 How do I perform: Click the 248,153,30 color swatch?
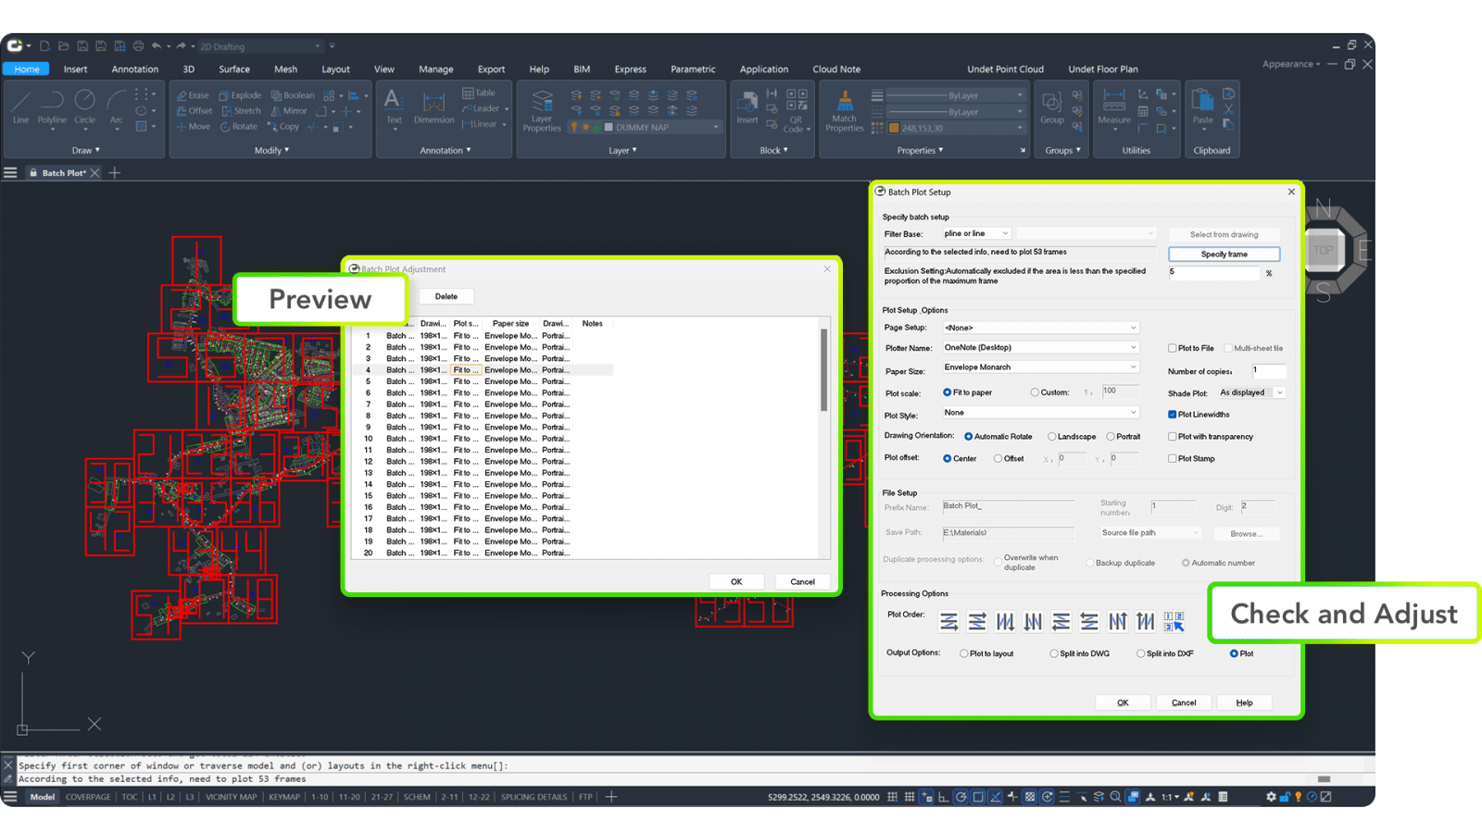click(x=895, y=129)
